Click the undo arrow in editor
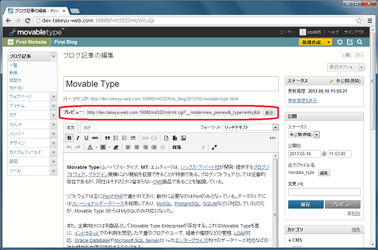The height and width of the screenshot is (250, 378). 70,147
